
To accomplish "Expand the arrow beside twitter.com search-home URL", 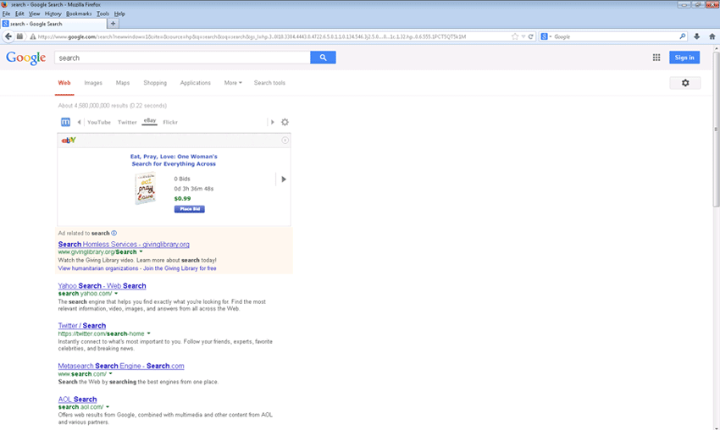I will [149, 334].
